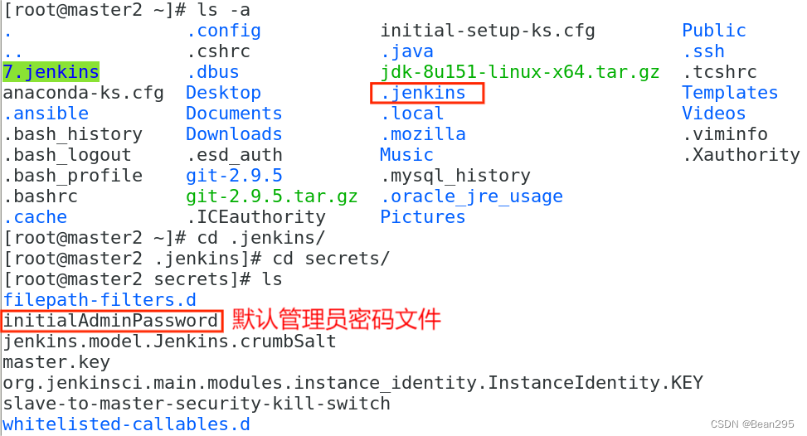Image resolution: width=807 pixels, height=436 pixels.
Task: Click the git-2.9.5.tar.gz archive entry
Action: click(271, 196)
